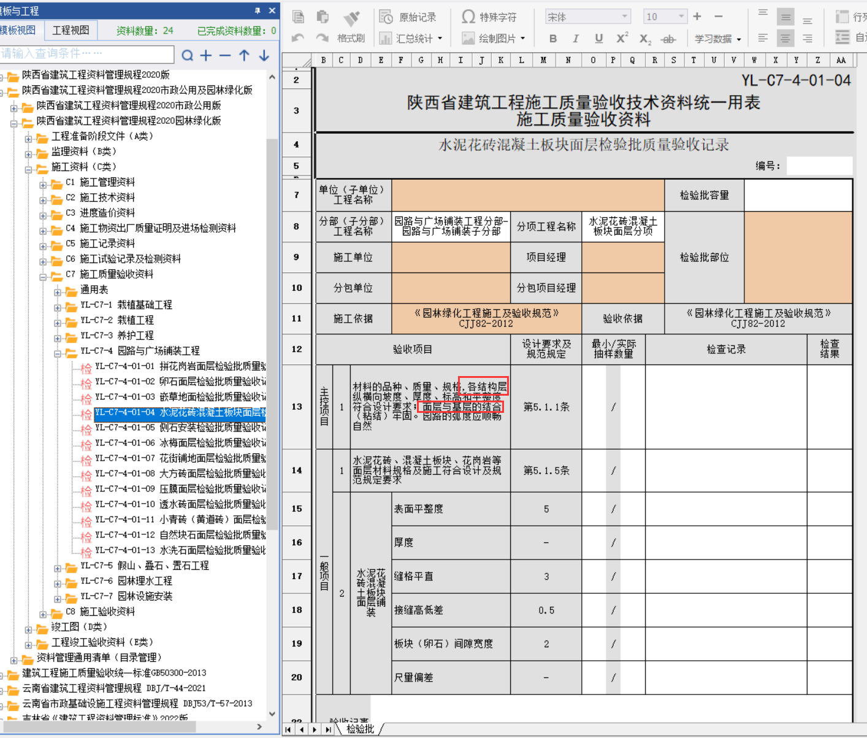
Task: Click the 第5.1.5条 cell
Action: click(546, 471)
